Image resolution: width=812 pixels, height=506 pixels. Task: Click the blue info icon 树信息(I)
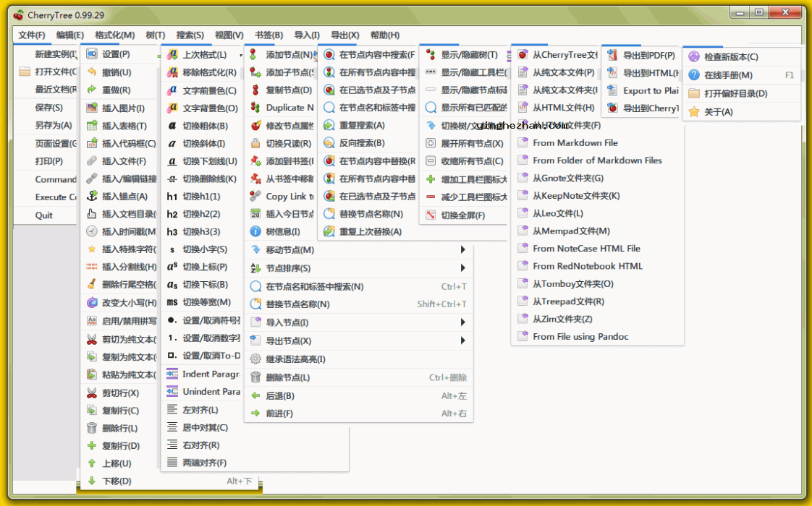click(x=255, y=231)
